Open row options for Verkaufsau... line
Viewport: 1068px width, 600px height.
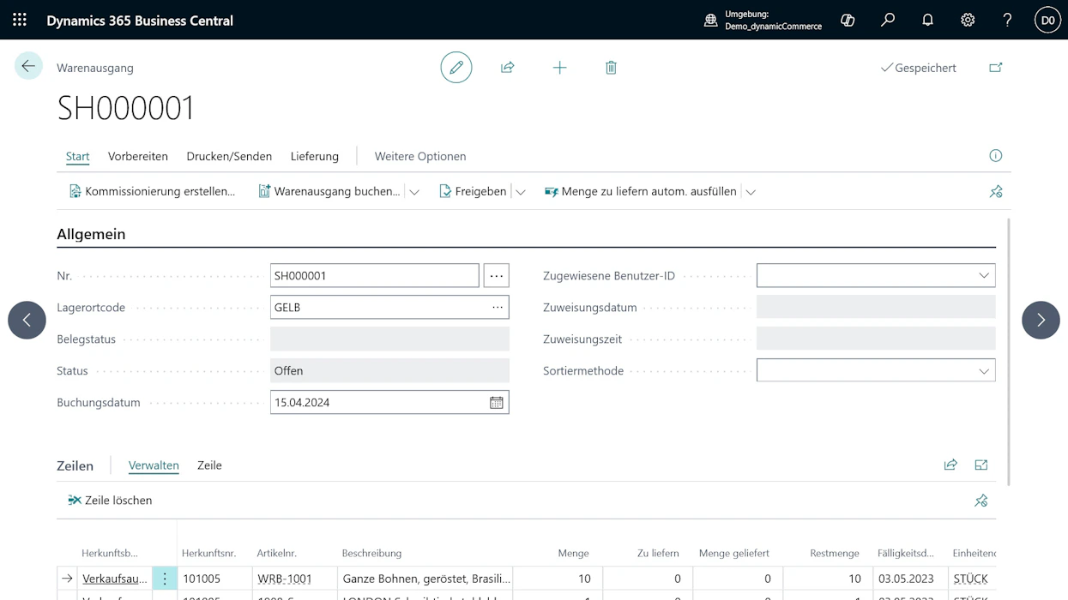click(165, 579)
